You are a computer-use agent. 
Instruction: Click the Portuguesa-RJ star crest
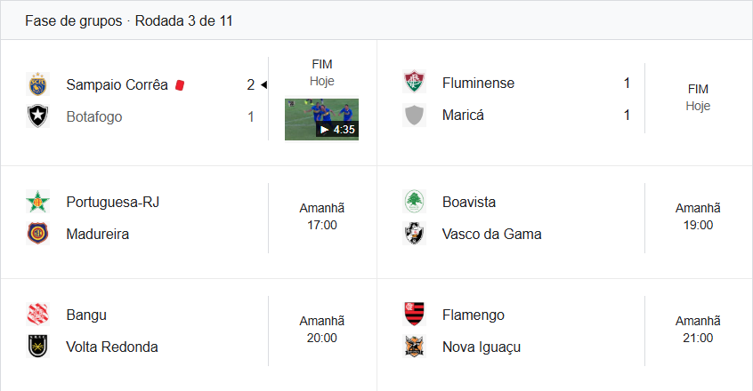[37, 202]
